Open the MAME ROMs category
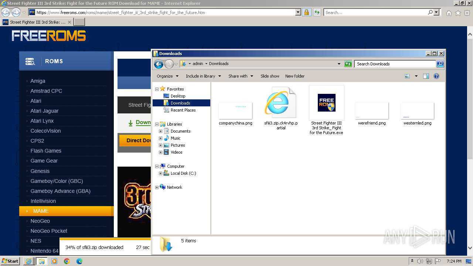 pyautogui.click(x=67, y=211)
